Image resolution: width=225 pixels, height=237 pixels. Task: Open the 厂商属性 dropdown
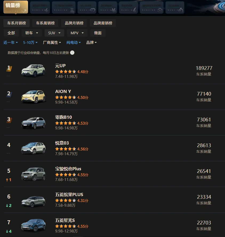pos(52,43)
